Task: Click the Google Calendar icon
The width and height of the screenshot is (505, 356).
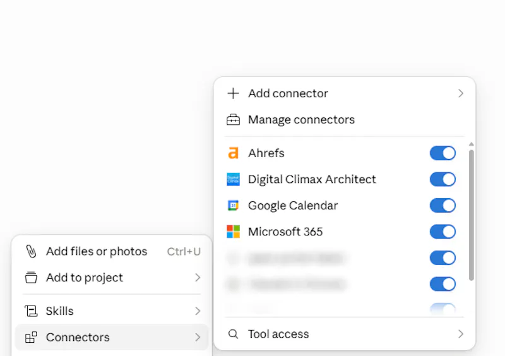Action: click(233, 206)
